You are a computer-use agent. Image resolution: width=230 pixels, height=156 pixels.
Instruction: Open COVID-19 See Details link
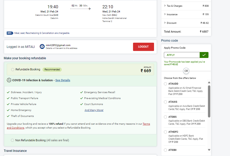63,80
